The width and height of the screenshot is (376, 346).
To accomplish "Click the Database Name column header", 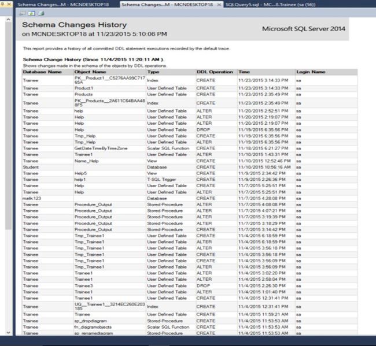I will pyautogui.click(x=42, y=72).
